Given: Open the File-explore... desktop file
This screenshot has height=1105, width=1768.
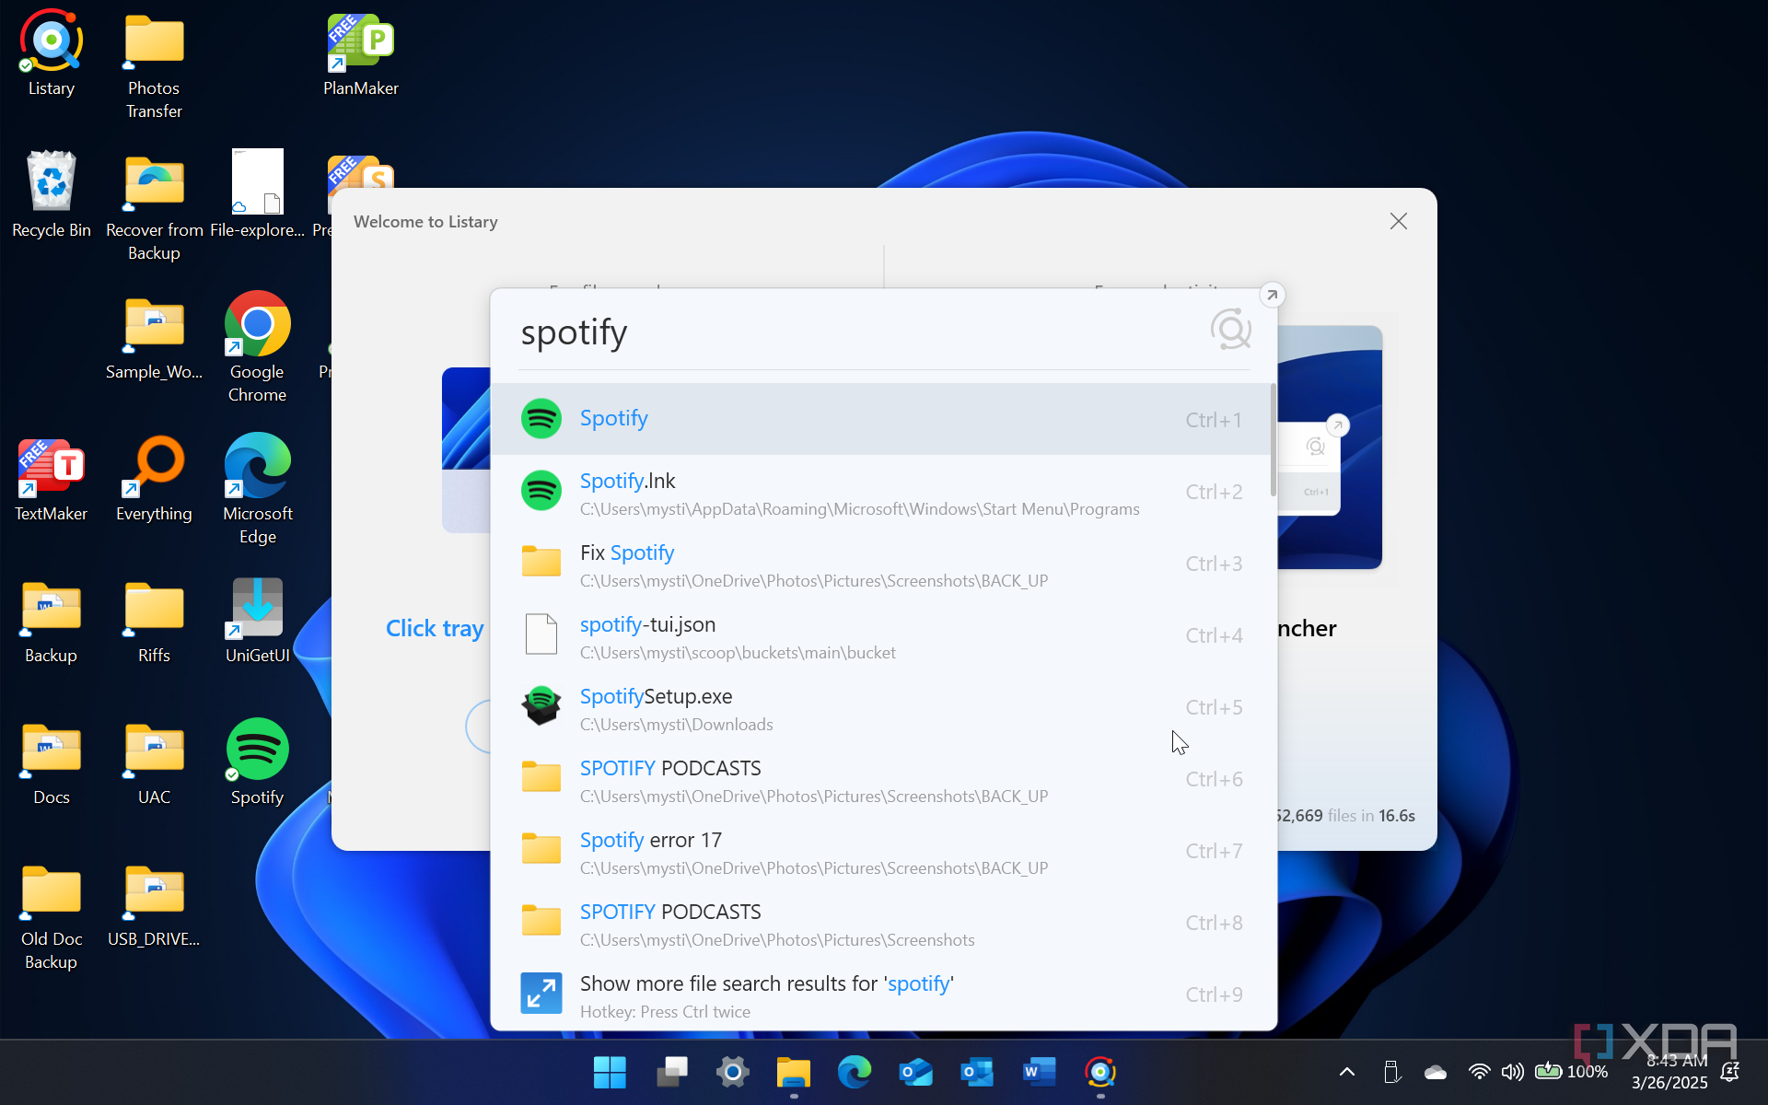Looking at the screenshot, I should 258,194.
